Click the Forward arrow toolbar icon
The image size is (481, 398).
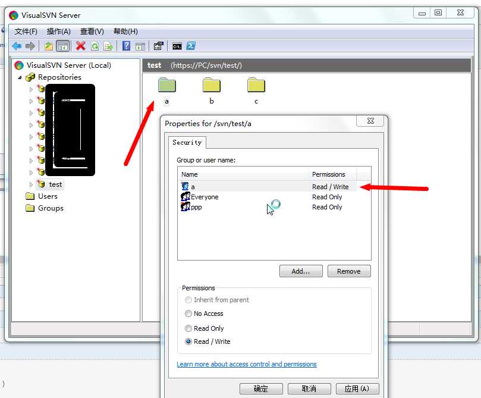pyautogui.click(x=30, y=46)
